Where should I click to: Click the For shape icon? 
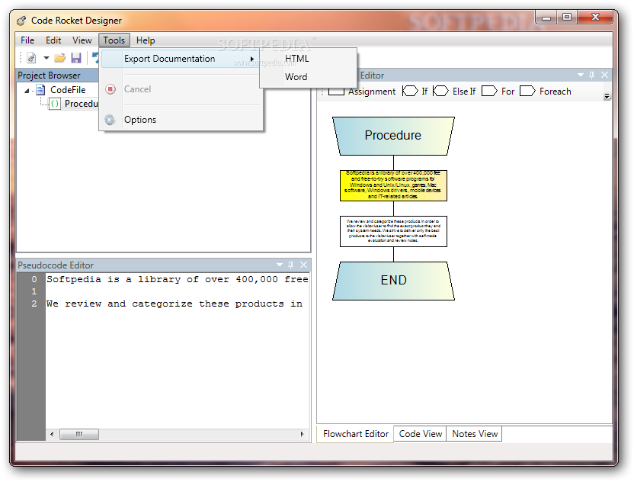(489, 91)
